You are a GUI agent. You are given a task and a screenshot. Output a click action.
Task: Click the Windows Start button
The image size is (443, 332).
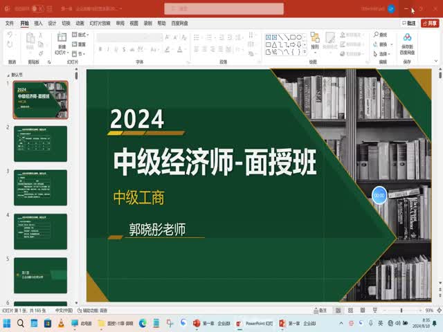[6, 323]
